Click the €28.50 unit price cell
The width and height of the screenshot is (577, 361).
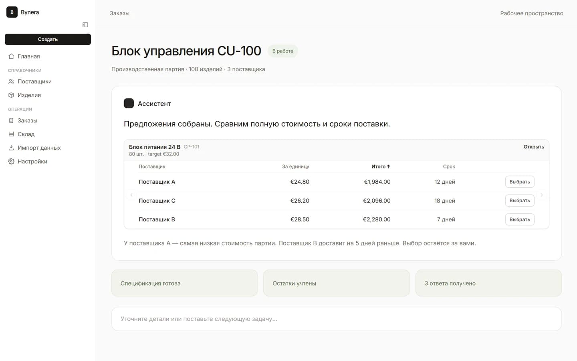[x=300, y=219]
